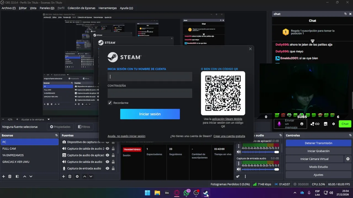
Task: Open emoji picker in chat message box
Action: (x=302, y=124)
